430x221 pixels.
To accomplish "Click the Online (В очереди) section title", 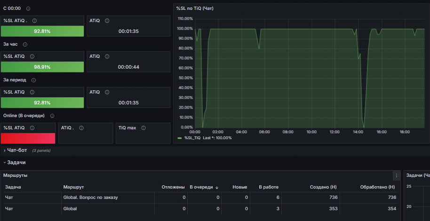I will 24,116.
